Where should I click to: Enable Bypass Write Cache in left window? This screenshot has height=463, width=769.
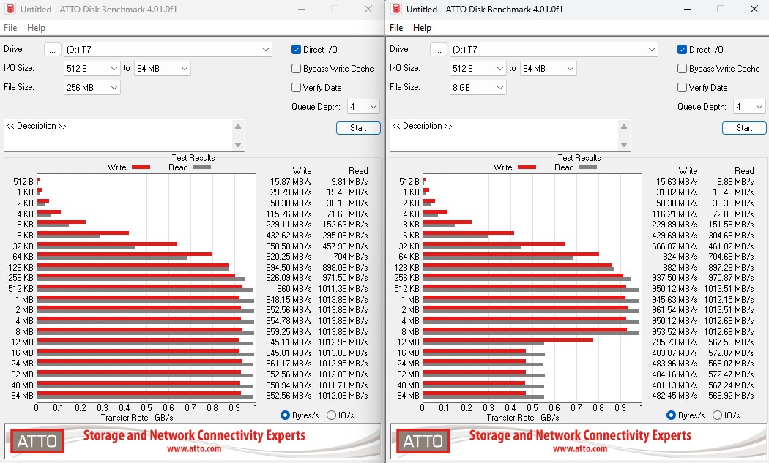point(296,69)
